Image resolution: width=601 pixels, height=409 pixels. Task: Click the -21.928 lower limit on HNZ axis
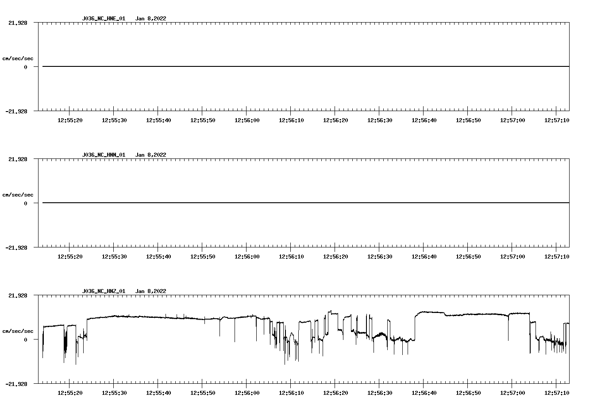pyautogui.click(x=16, y=384)
